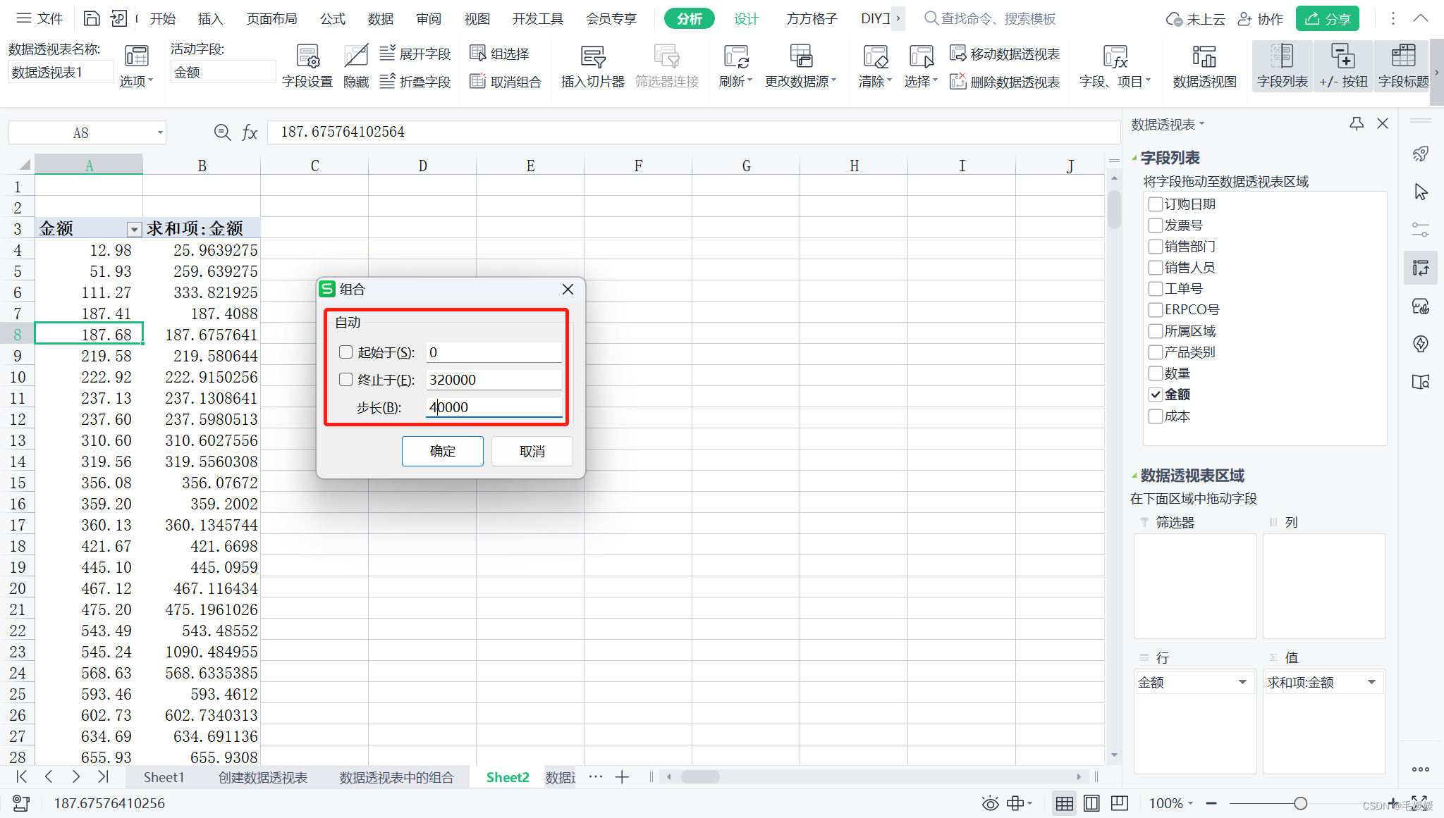
Task: Click 取消组合 ungroup
Action: tap(506, 82)
